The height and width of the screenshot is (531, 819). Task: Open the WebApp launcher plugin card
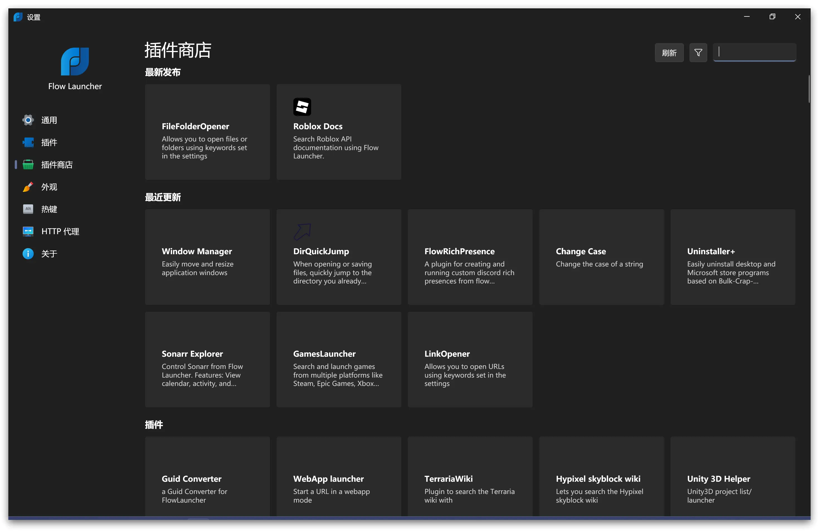[339, 476]
